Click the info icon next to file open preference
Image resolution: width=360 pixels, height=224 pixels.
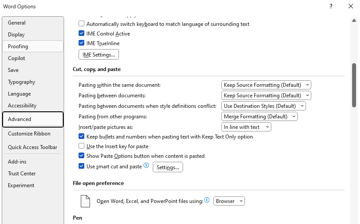207,200
